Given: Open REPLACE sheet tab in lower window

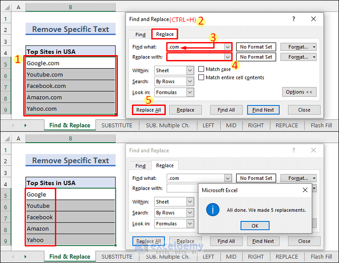Looking at the screenshot, I should [x=287, y=257].
